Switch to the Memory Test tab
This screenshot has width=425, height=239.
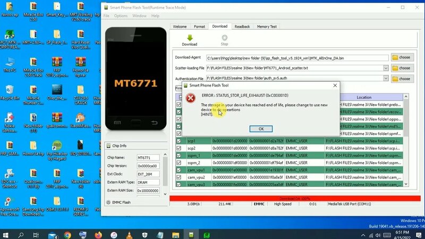click(x=267, y=27)
